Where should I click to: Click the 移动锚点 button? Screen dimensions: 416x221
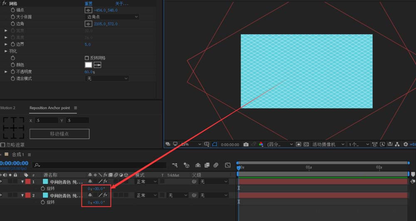click(59, 134)
